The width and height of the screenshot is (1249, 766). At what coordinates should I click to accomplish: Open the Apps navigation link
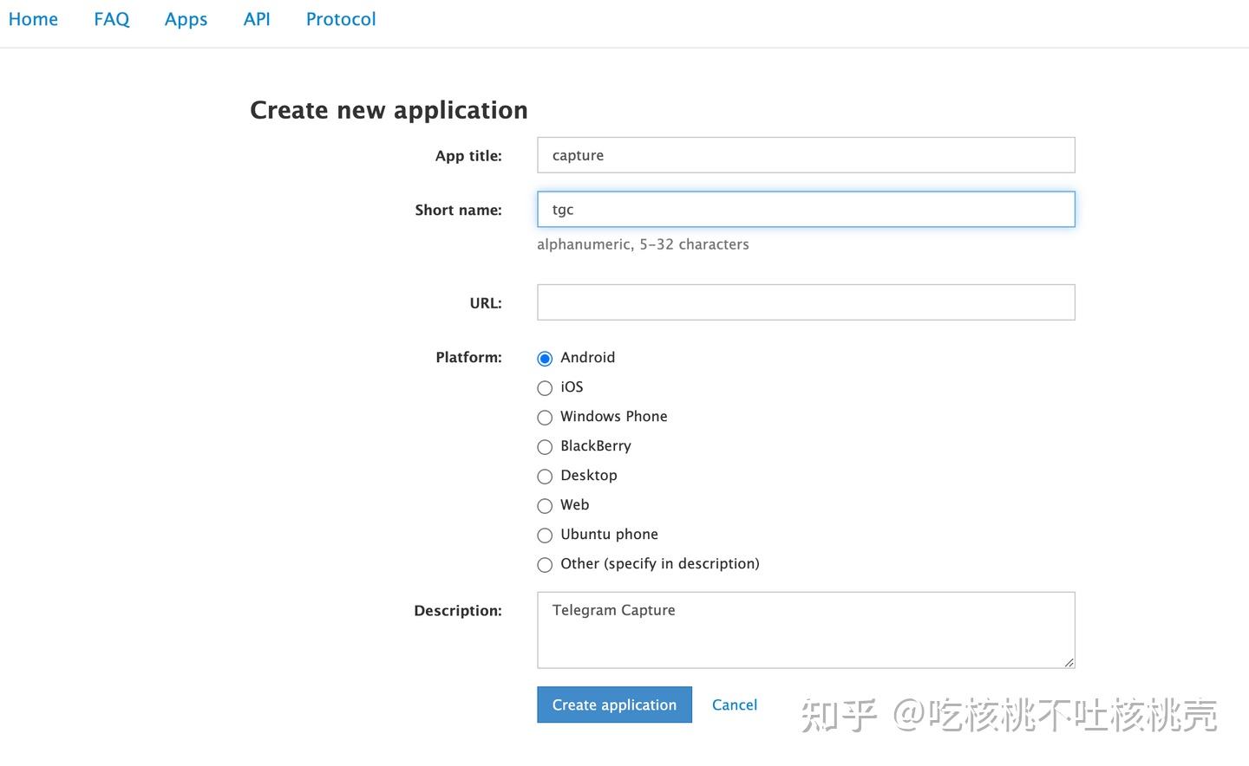coord(186,19)
